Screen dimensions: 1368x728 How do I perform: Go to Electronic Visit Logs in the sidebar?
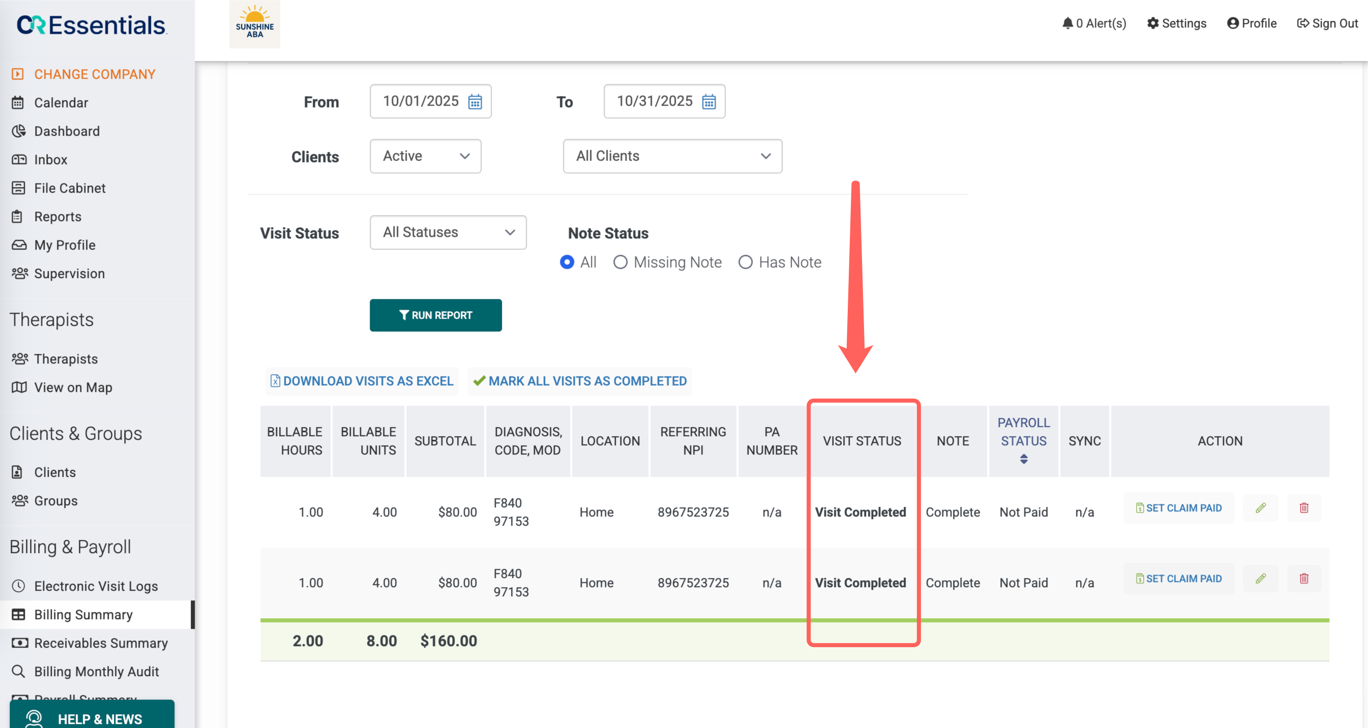96,586
